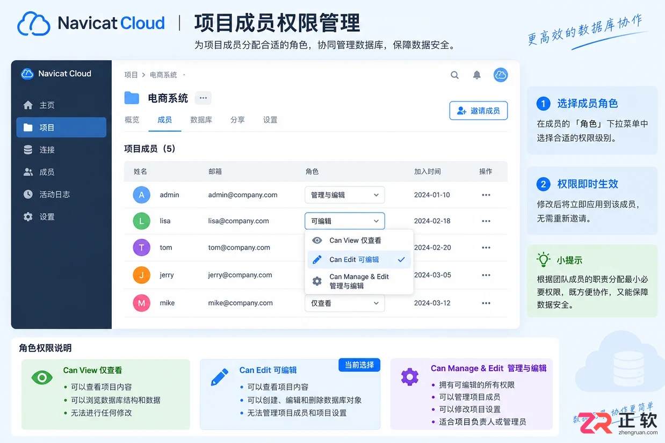Click lisa's green L avatar
The height and width of the screenshot is (443, 665).
(141, 221)
